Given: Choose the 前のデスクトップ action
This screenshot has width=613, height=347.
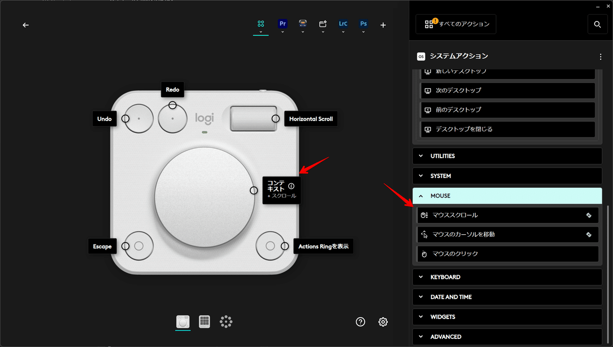Looking at the screenshot, I should [x=508, y=110].
